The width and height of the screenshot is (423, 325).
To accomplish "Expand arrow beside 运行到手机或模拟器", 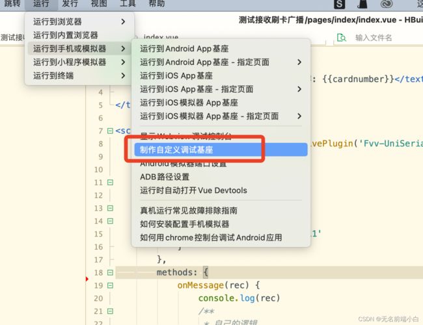I will (x=123, y=49).
